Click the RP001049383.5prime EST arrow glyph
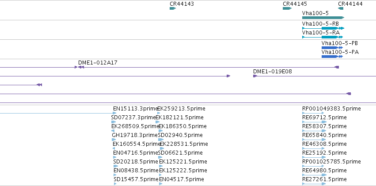The height and width of the screenshot is (186, 376). click(313, 113)
